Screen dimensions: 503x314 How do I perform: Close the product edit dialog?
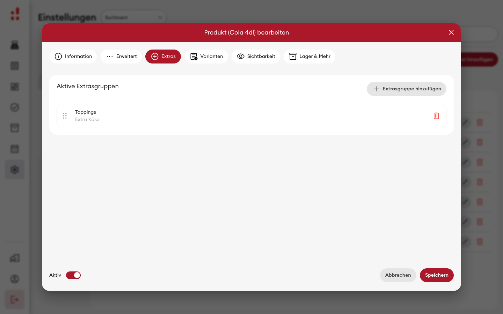click(x=451, y=32)
